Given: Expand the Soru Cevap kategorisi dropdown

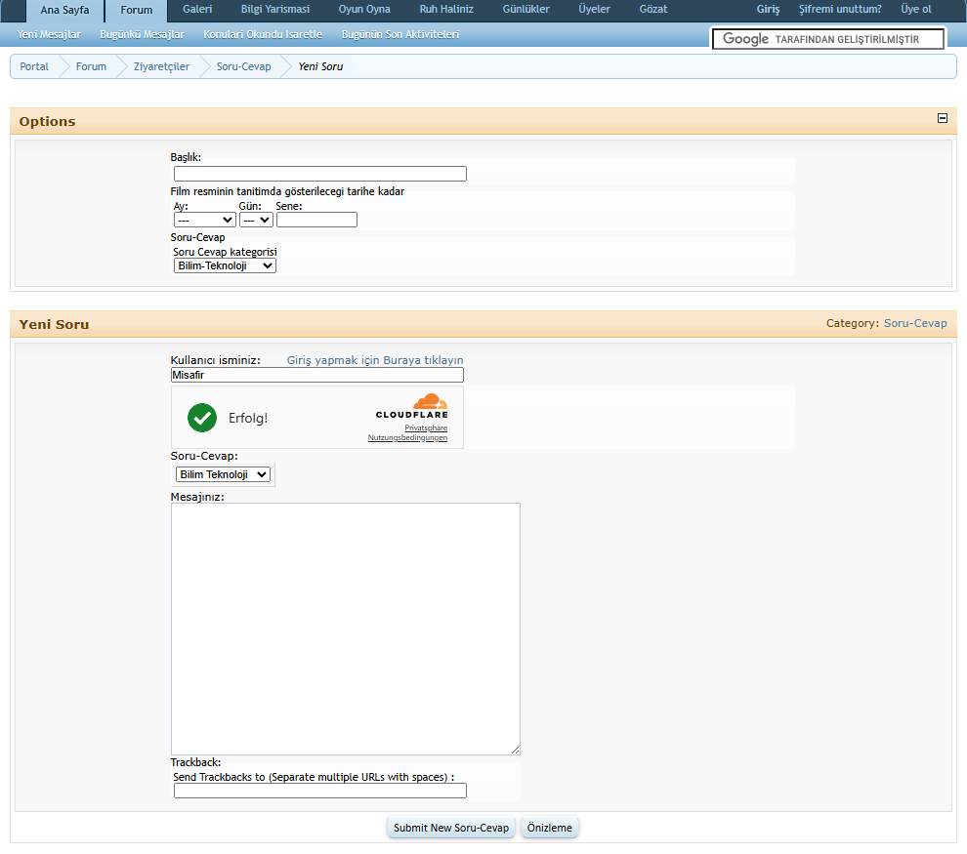Looking at the screenshot, I should coord(225,265).
